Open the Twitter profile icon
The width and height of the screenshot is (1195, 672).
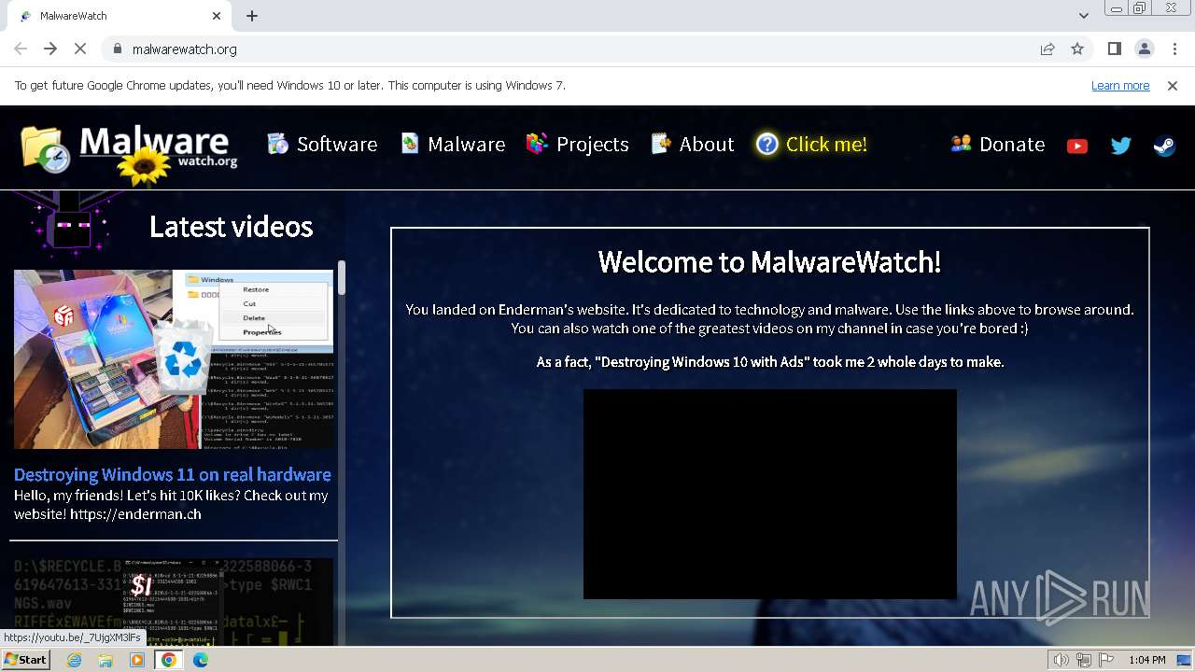1121,146
